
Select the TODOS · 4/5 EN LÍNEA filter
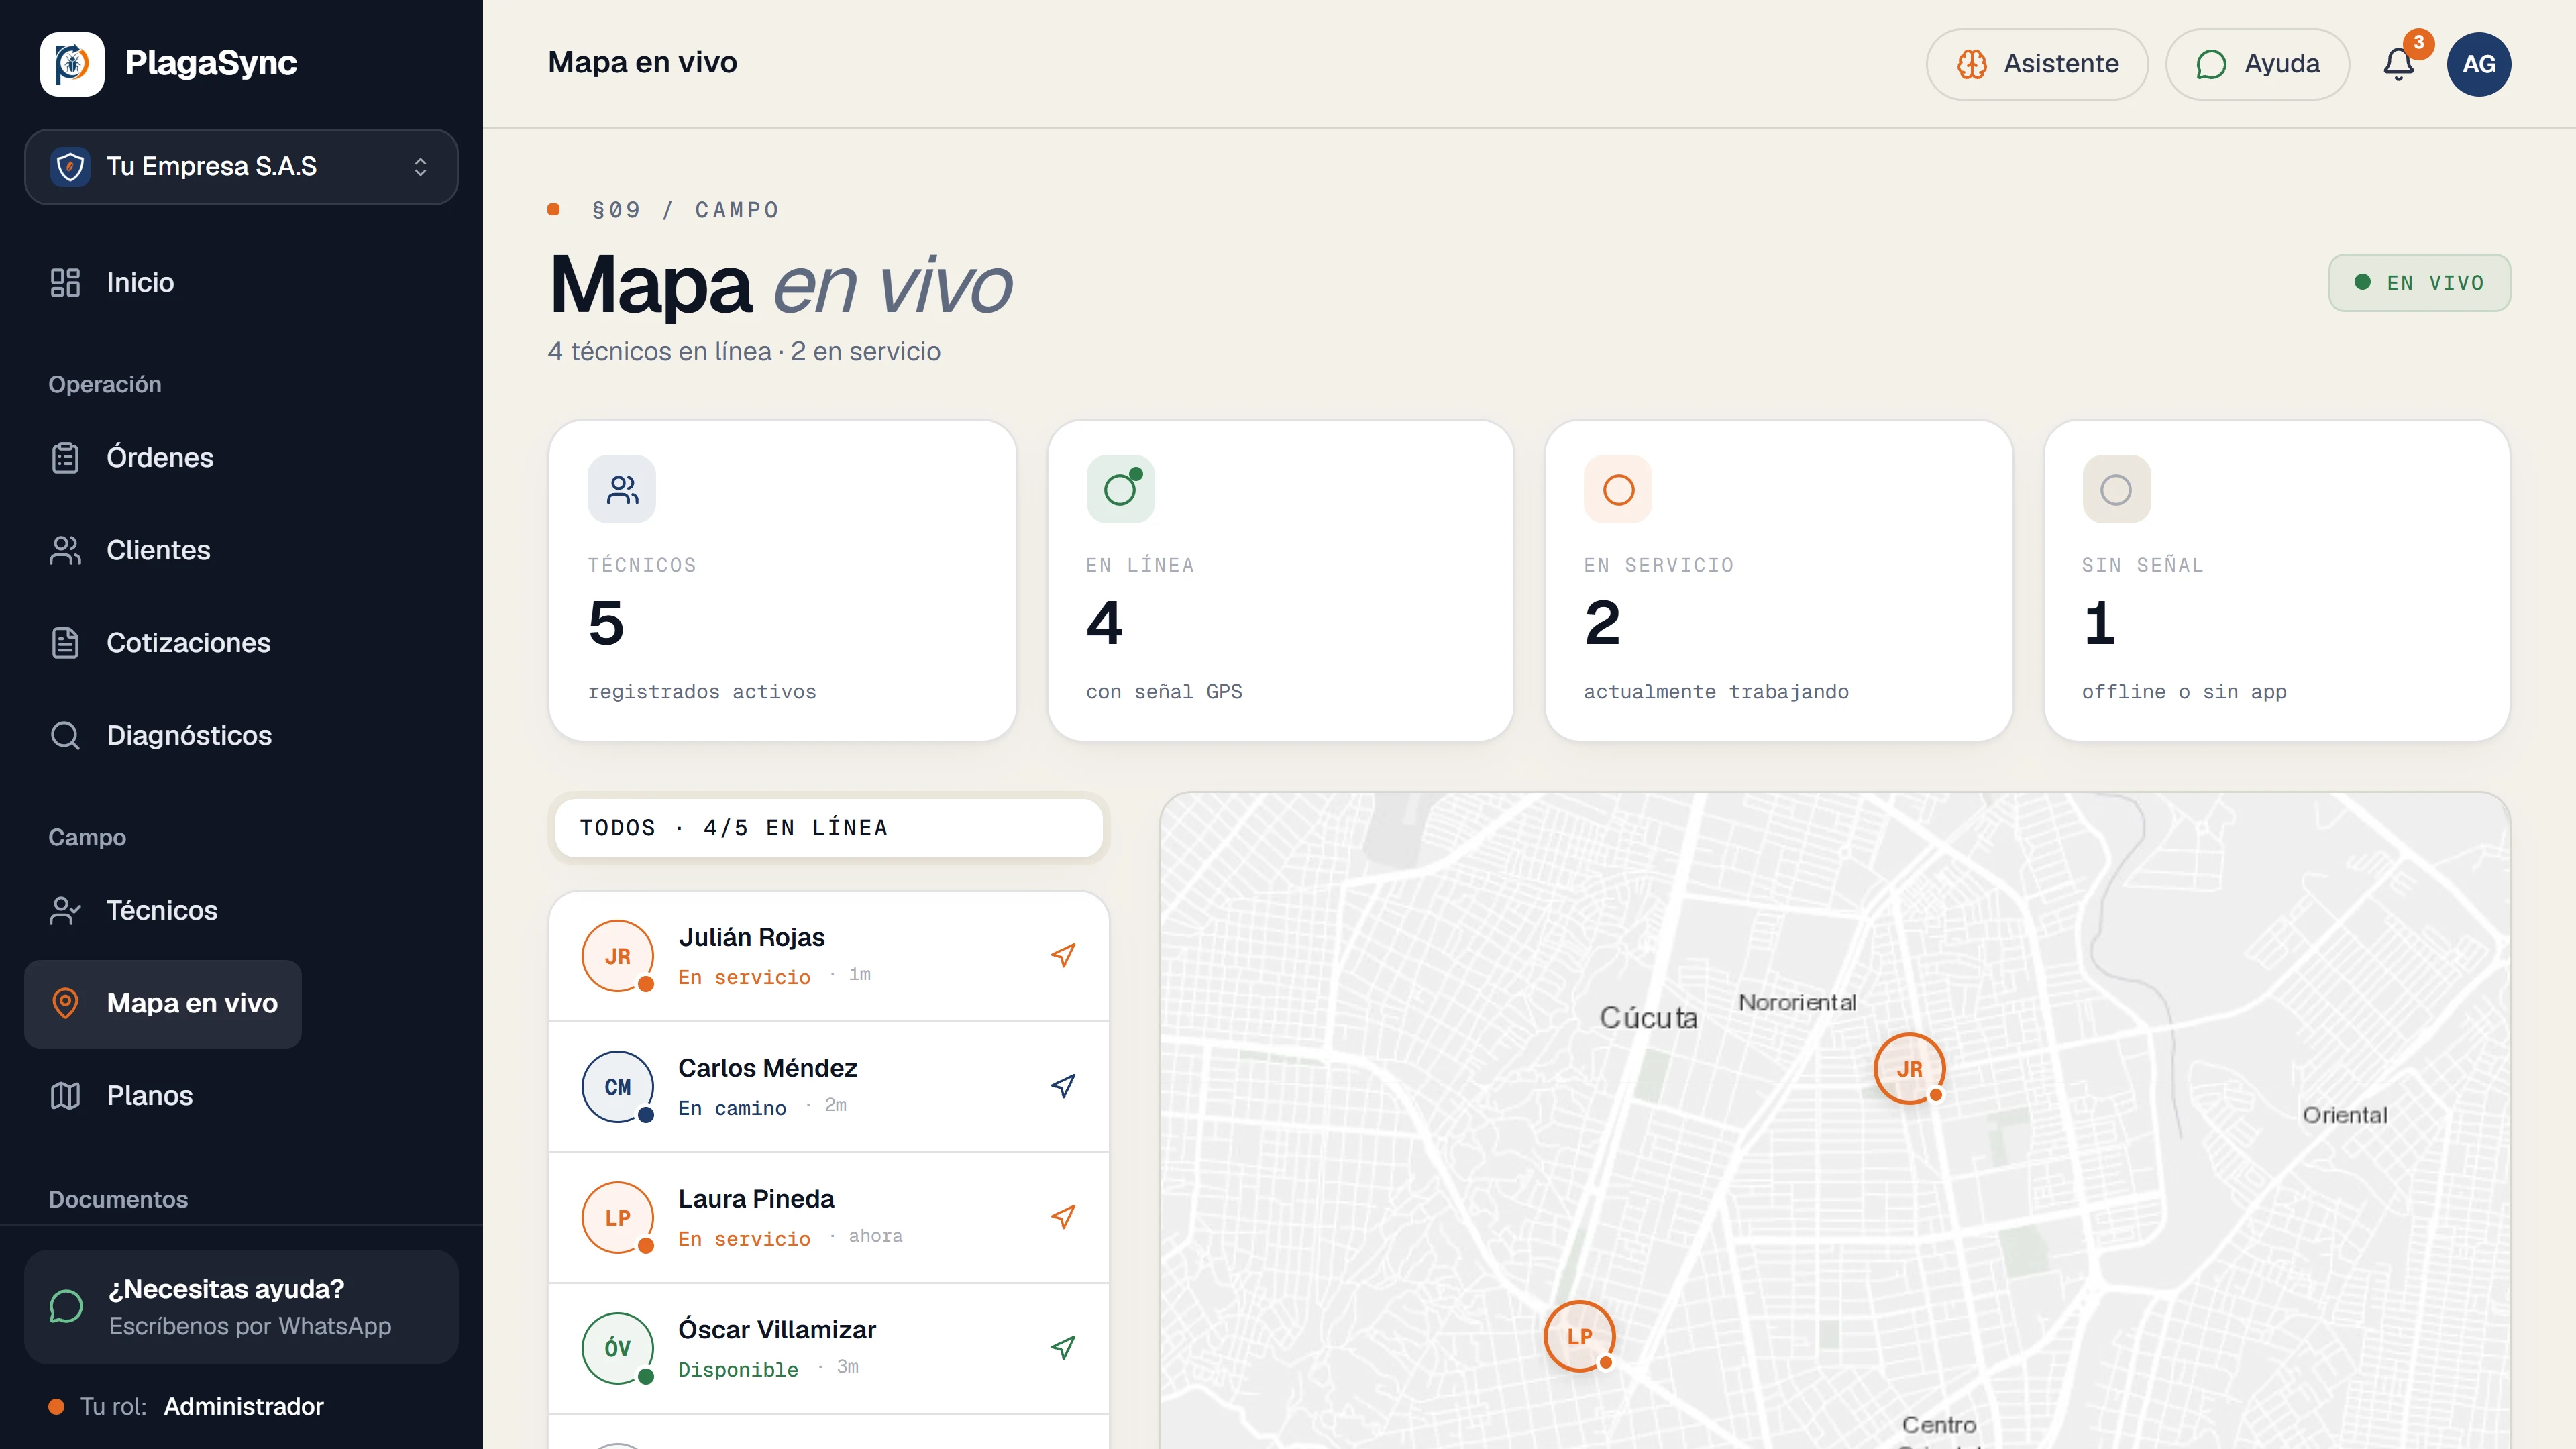point(829,828)
